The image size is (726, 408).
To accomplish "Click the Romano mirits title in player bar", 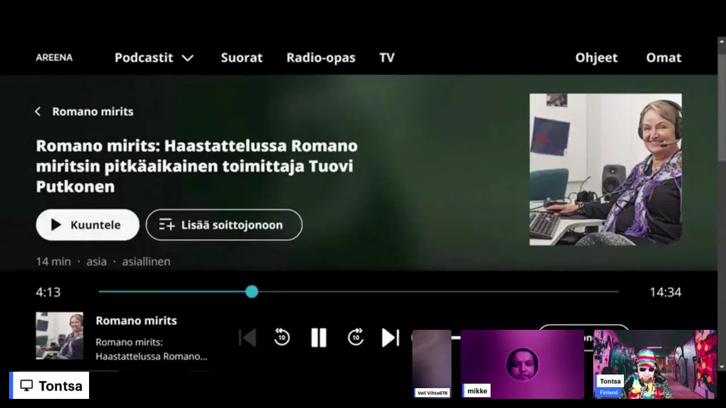I will (136, 321).
